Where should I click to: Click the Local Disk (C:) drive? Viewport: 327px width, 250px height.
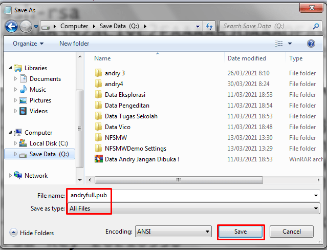point(49,143)
